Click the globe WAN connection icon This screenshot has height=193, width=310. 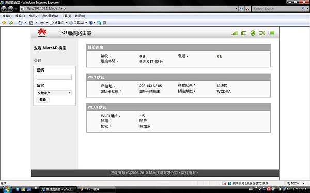click(253, 33)
